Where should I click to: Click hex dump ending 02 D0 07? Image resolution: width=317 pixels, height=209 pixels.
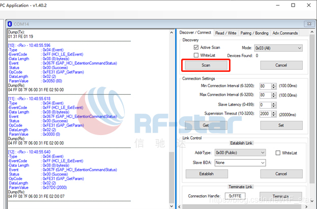pos(36,196)
